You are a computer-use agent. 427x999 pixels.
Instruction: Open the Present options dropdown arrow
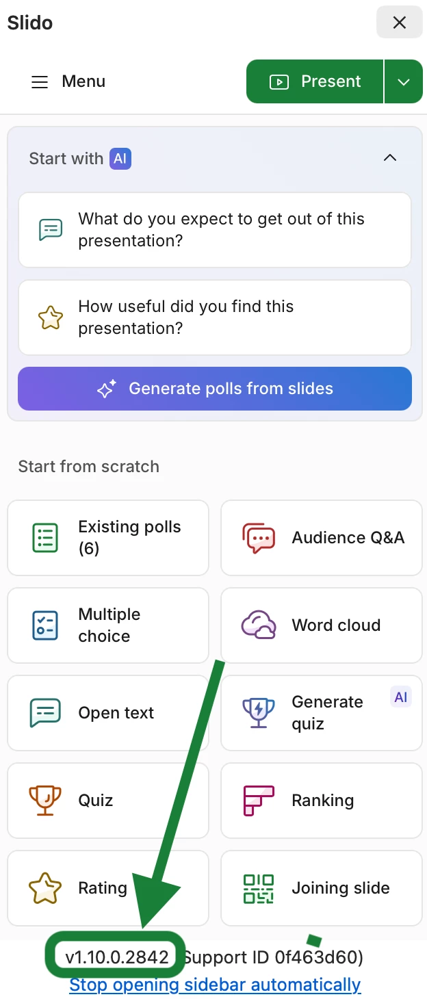coord(404,82)
